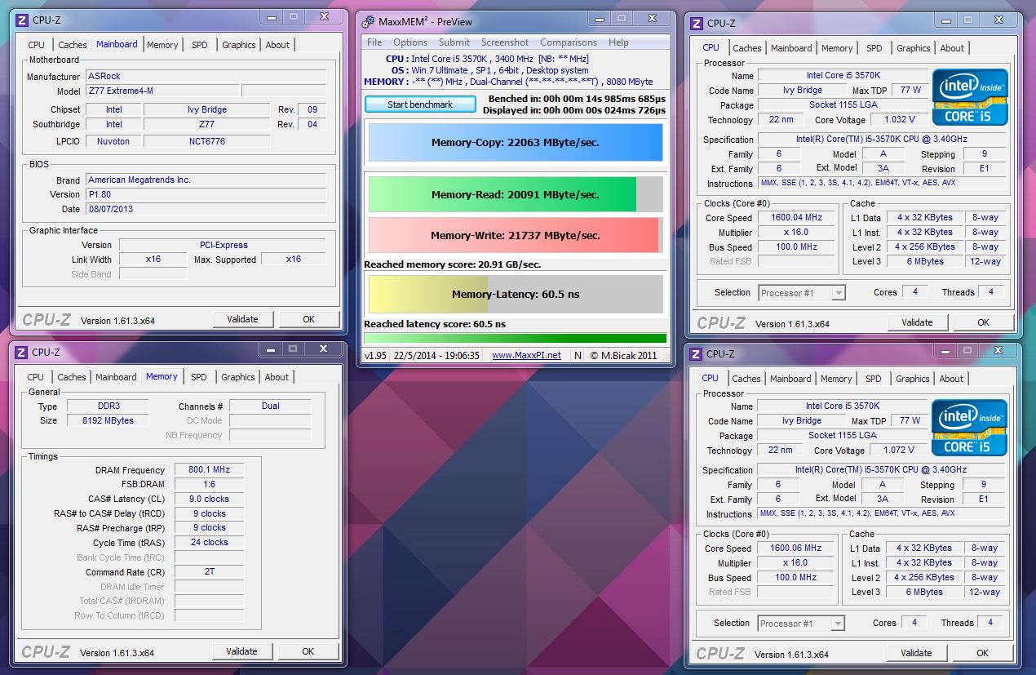This screenshot has width=1036, height=675.
Task: Open the Options menu in MaxxMEM
Action: click(x=410, y=42)
